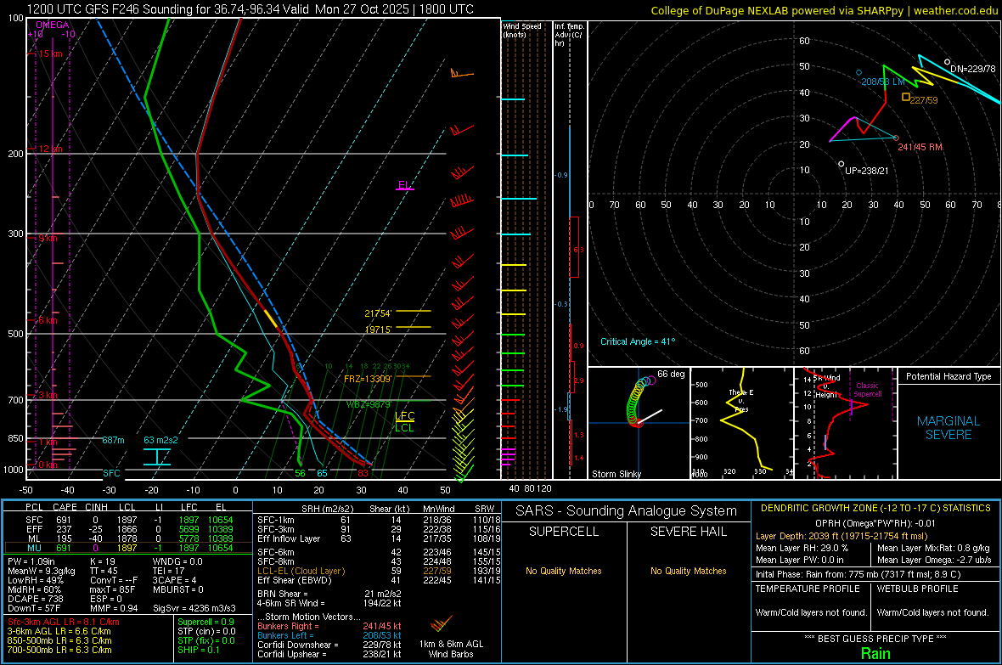Click the 'FRZ=13309'' freezing level label
This screenshot has width=1002, height=665.
(x=368, y=379)
